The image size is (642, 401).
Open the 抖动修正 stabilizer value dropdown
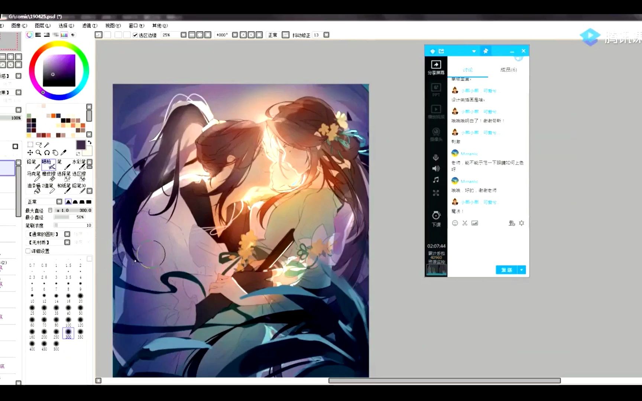[326, 35]
